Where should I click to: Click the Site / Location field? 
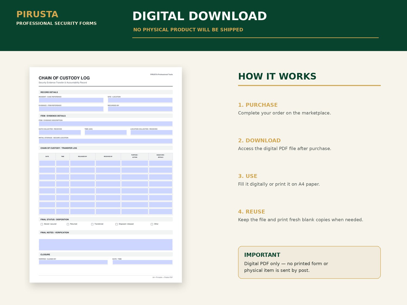tap(140, 100)
